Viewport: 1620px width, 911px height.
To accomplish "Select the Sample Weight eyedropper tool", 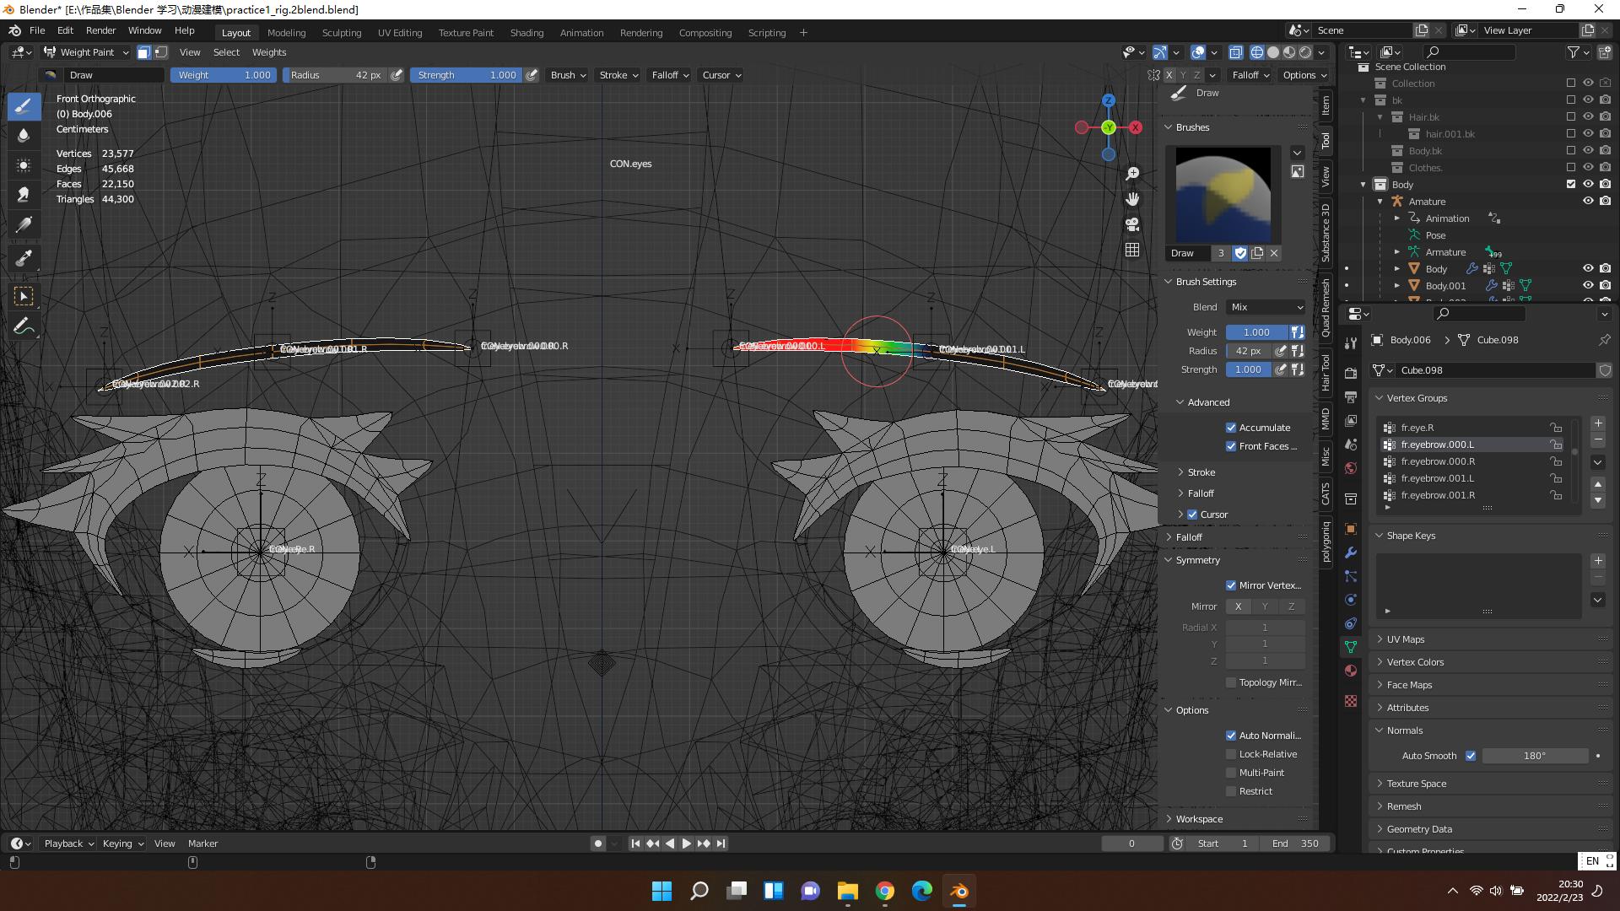I will coord(24,257).
